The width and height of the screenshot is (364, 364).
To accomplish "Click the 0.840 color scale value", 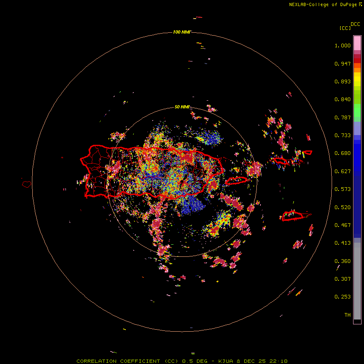I will (343, 99).
